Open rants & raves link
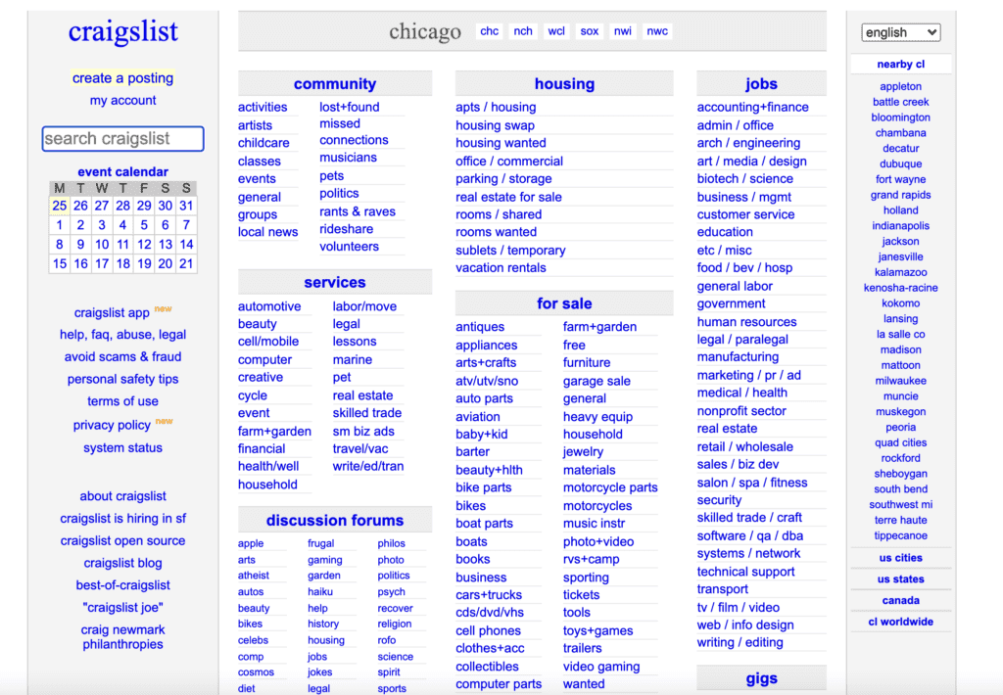 358,211
